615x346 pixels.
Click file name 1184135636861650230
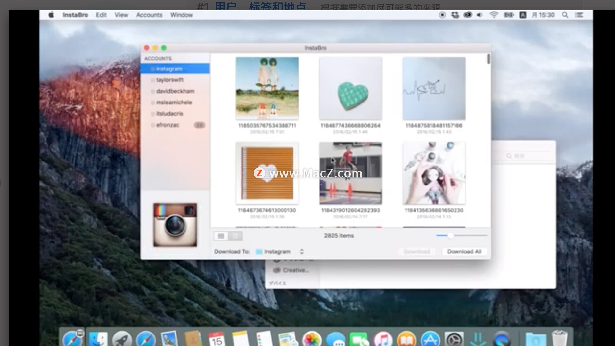[x=434, y=210]
